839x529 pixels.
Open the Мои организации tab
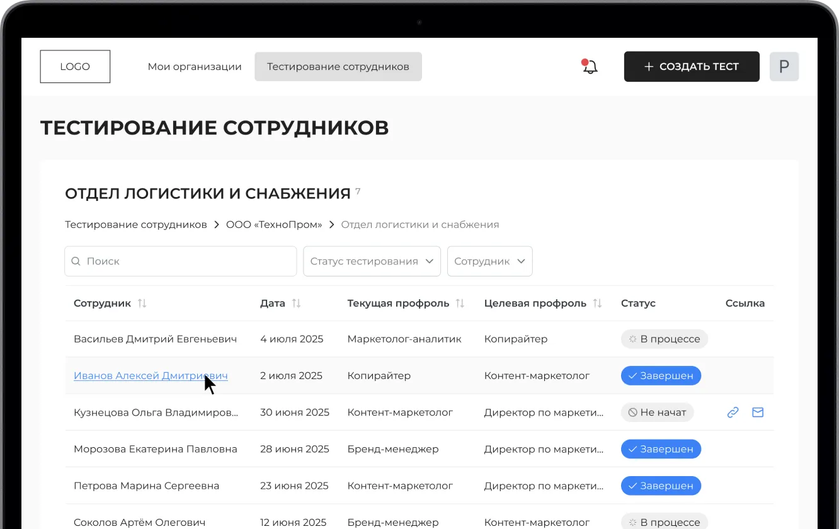pyautogui.click(x=195, y=67)
